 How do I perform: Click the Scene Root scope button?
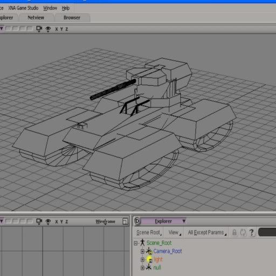coord(149,232)
